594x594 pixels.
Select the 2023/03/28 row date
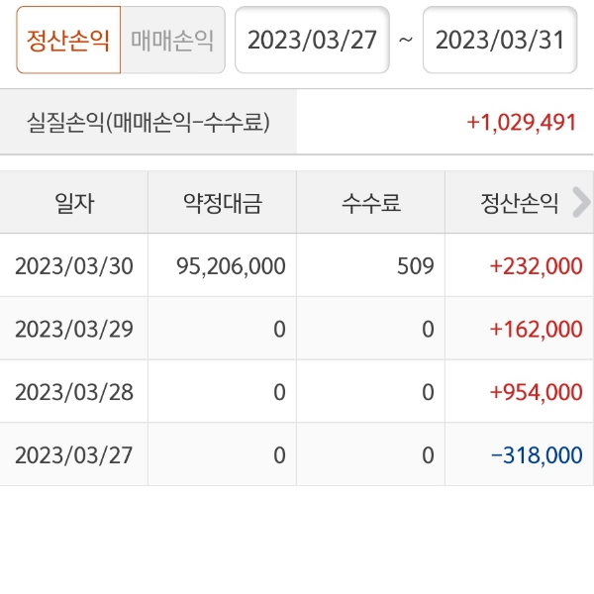pos(74,392)
